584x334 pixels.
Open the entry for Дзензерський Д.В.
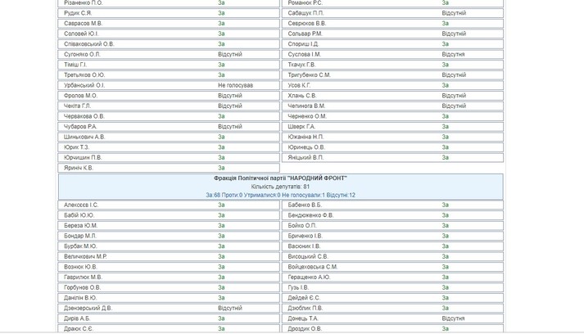pos(88,309)
